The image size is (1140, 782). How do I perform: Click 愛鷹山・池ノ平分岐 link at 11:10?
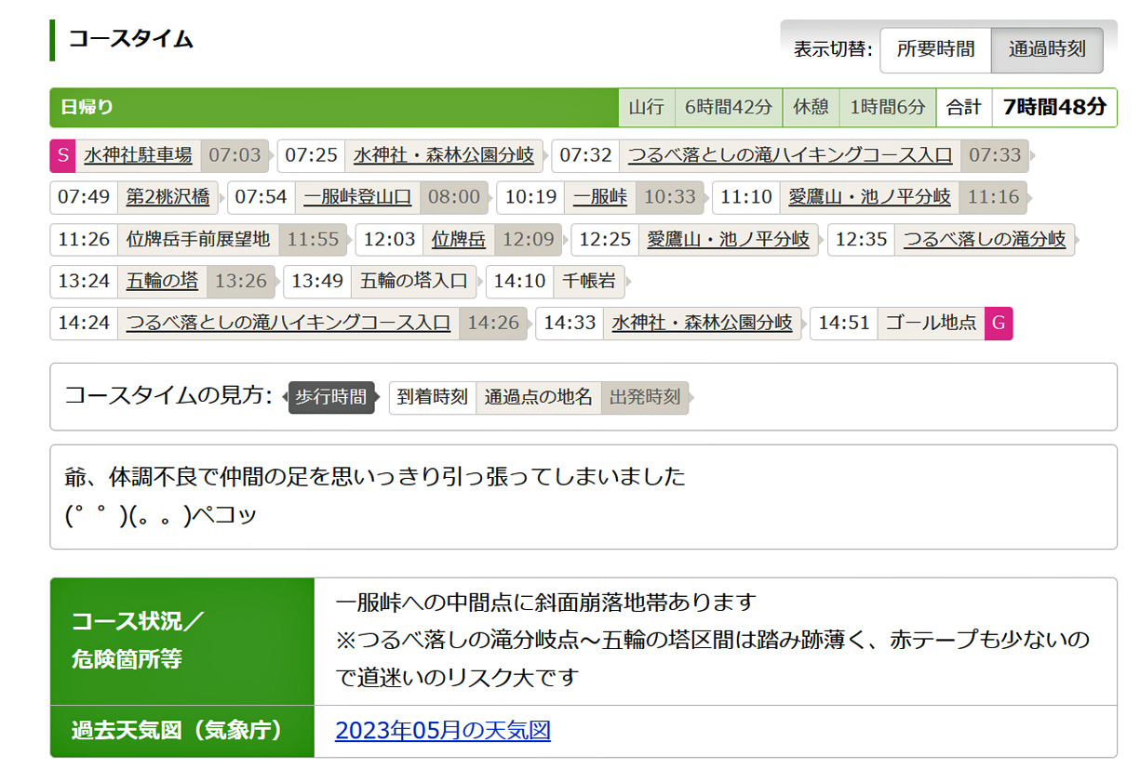click(x=869, y=197)
